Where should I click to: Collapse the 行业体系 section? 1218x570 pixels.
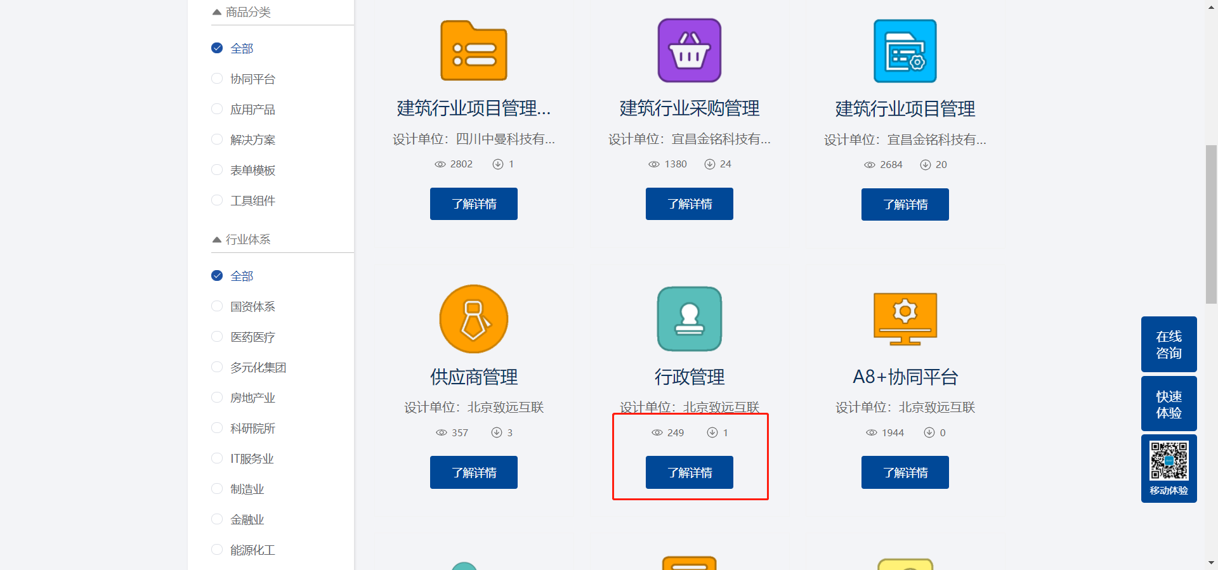pyautogui.click(x=217, y=240)
